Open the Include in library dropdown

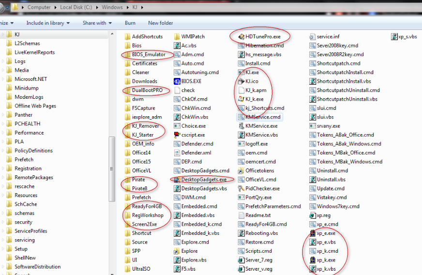tap(48, 23)
